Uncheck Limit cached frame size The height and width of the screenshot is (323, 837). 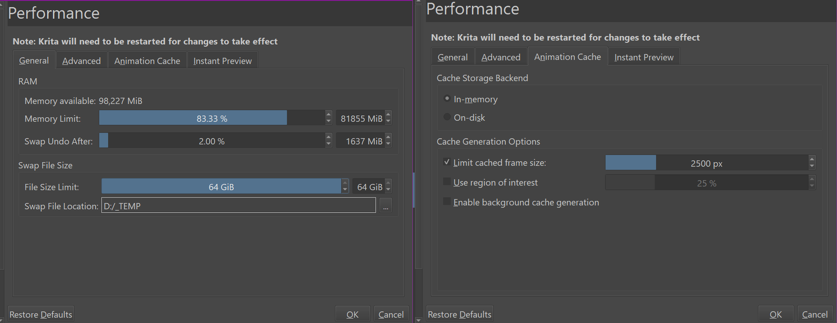[x=447, y=162]
